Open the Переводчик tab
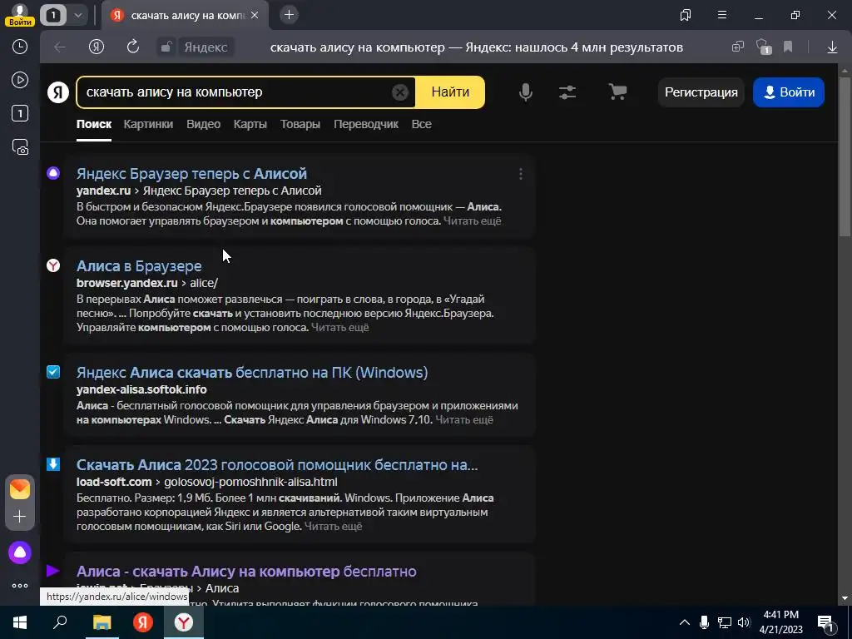The width and height of the screenshot is (852, 639). coord(366,124)
